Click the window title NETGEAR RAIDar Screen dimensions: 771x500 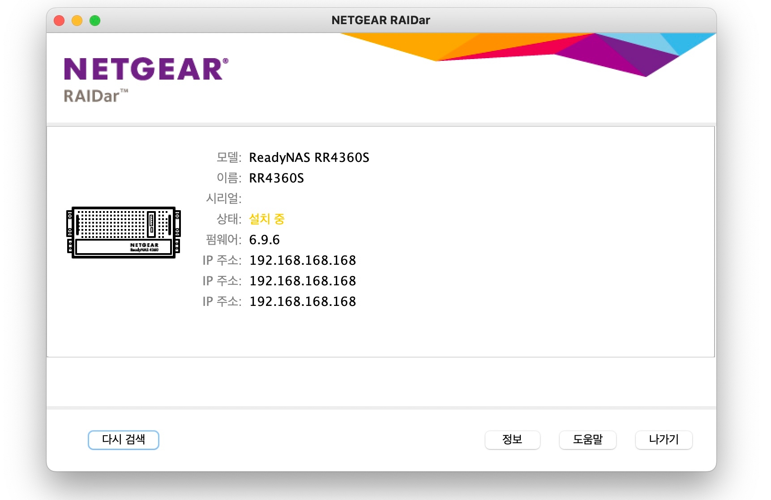(381, 20)
